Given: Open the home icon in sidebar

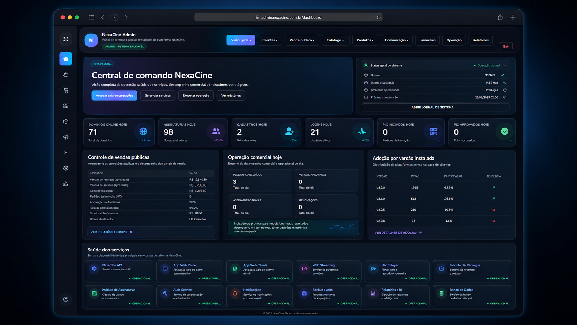Looking at the screenshot, I should 66,59.
